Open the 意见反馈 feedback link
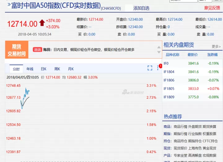Screen dimensions: 223x162 pyautogui.click(x=212, y=8)
